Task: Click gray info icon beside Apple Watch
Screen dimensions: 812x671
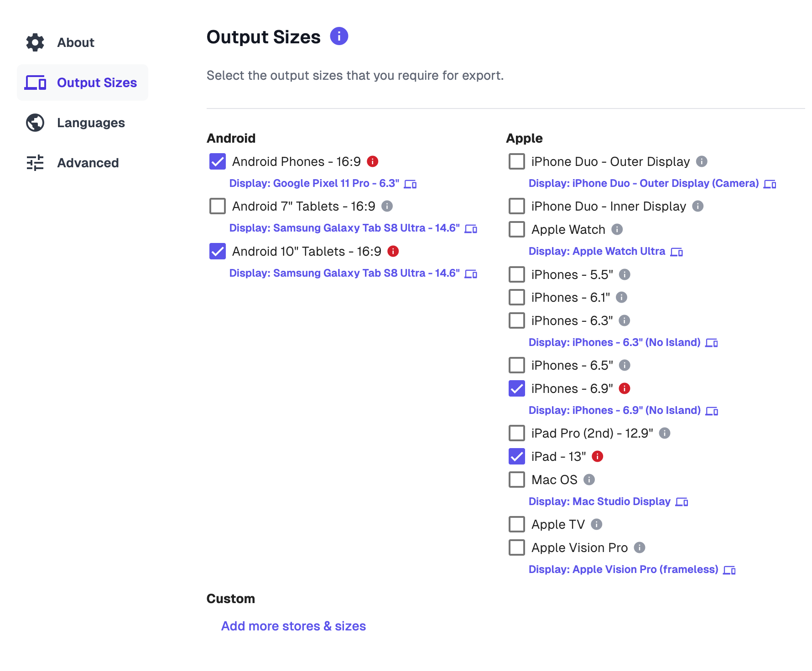Action: [617, 229]
